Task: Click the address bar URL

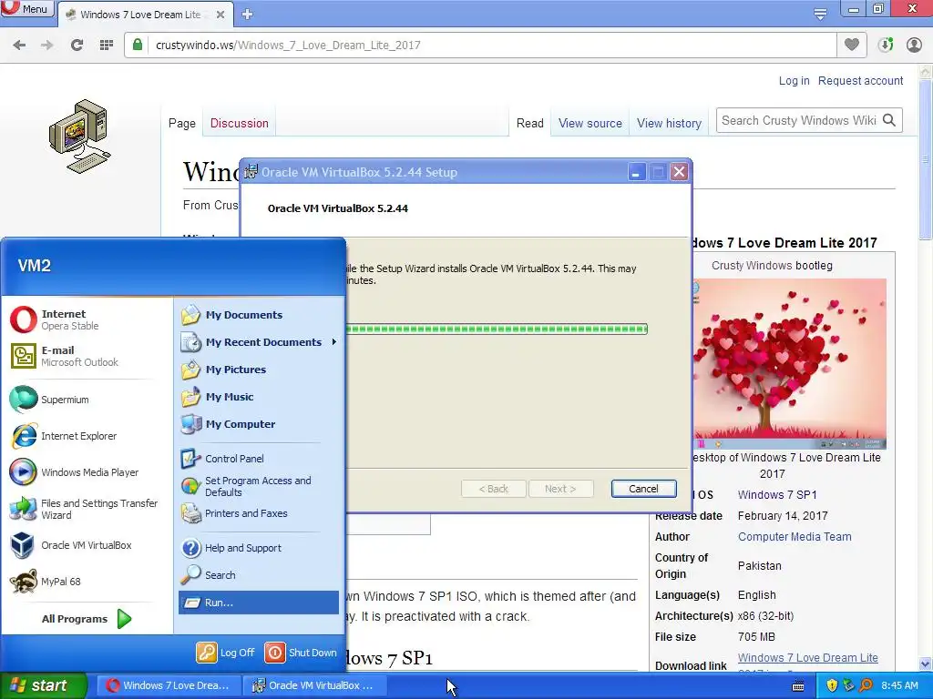Action: (288, 46)
